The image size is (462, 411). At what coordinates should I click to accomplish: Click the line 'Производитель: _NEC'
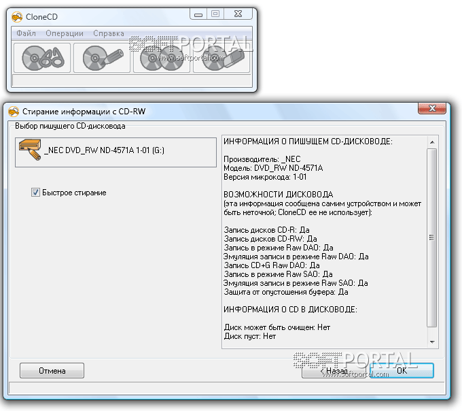[x=262, y=159]
